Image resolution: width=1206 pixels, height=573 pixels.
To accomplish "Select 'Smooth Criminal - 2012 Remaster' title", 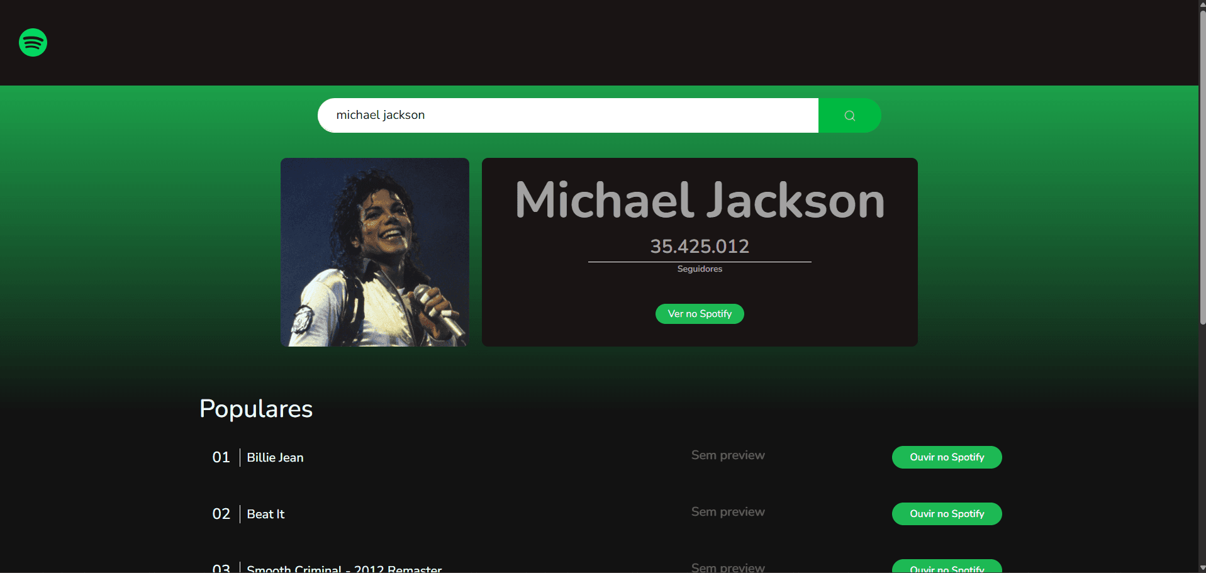I will pos(345,568).
